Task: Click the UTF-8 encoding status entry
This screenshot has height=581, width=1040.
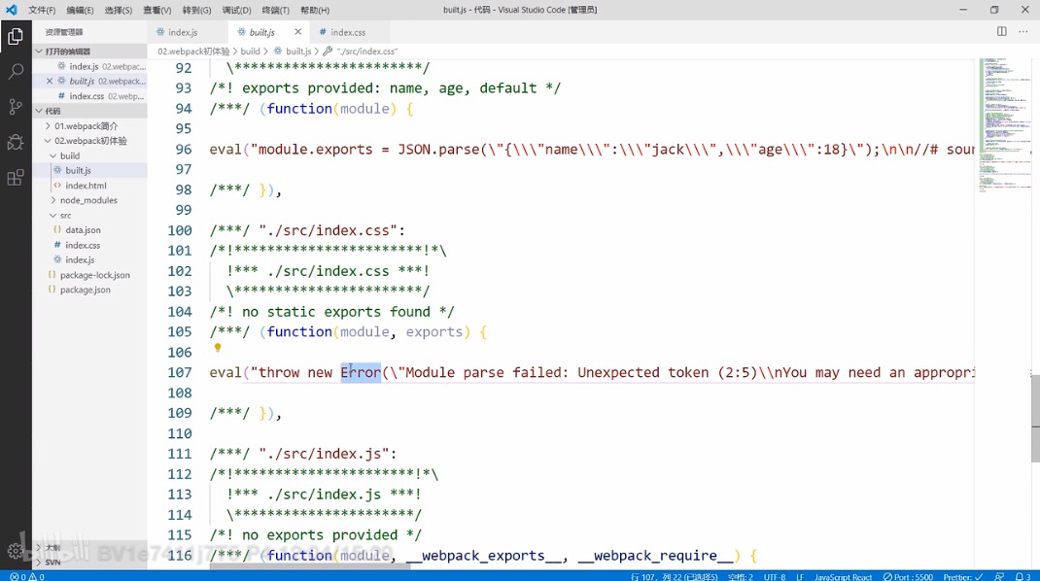Action: click(x=774, y=576)
